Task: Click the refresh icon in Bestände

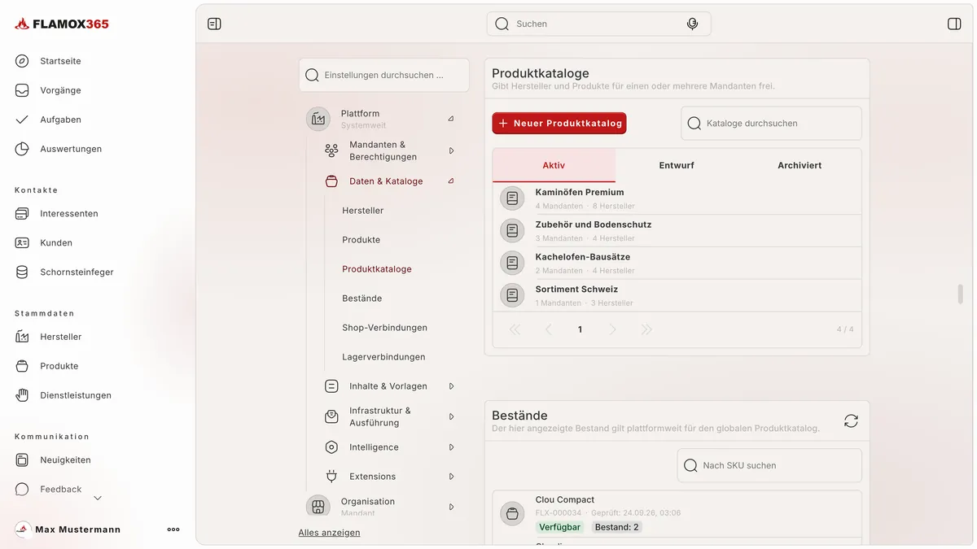Action: pos(851,420)
